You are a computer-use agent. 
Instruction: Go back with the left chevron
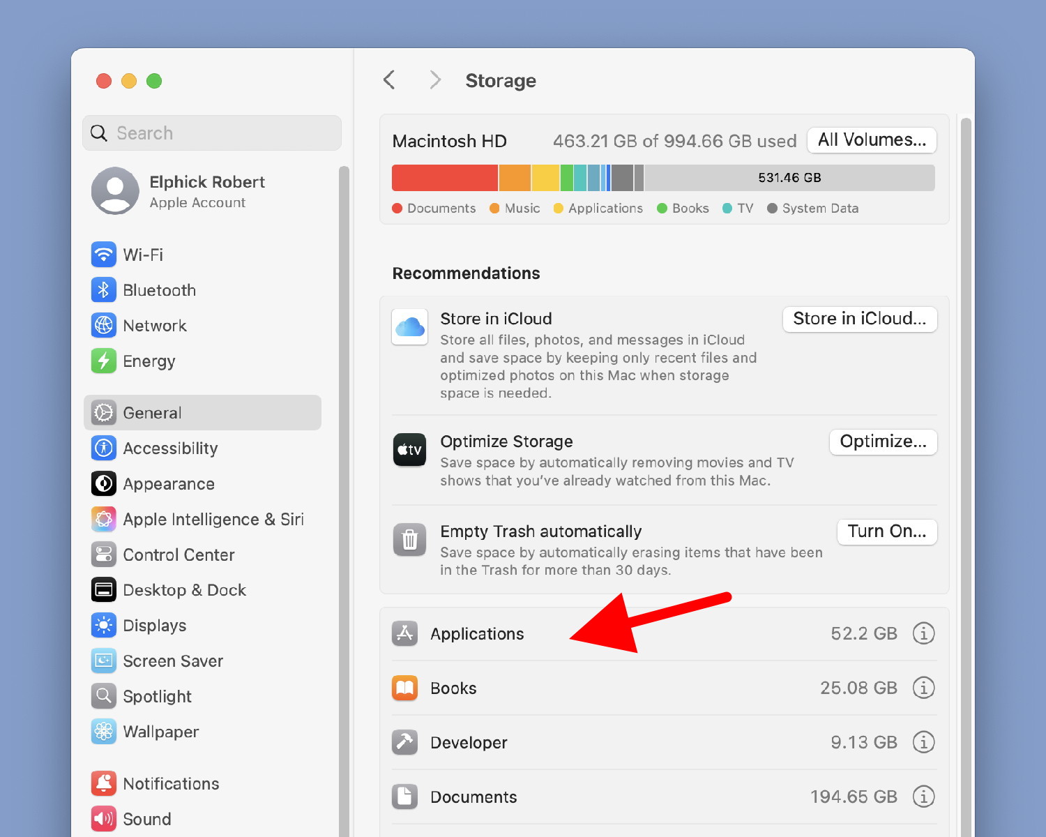coord(389,80)
